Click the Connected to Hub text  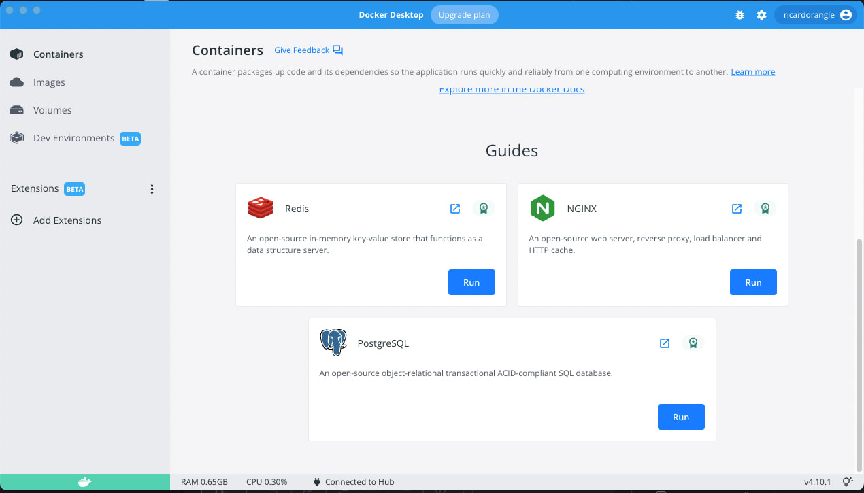359,481
